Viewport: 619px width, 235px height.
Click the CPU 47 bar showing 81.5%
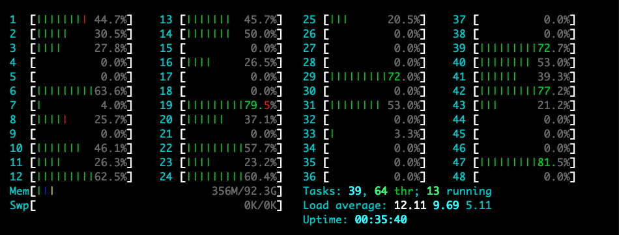point(525,162)
